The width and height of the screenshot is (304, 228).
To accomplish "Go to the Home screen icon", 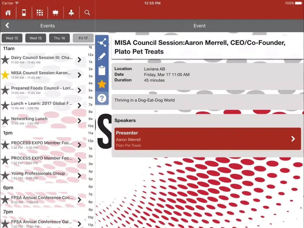I will 8,13.
